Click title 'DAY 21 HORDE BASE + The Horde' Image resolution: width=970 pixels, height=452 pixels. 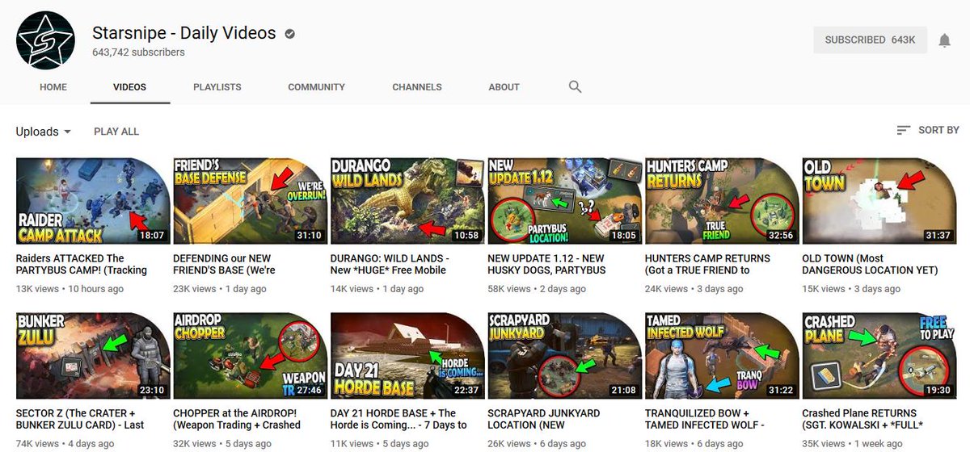pos(399,419)
